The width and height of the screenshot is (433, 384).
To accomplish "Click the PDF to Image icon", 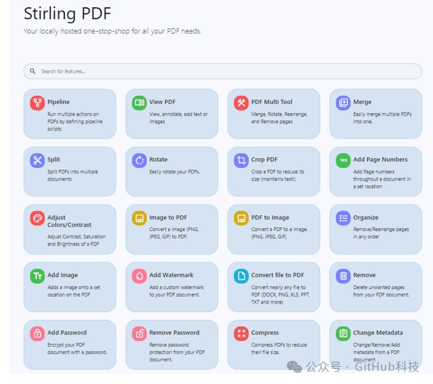I will coord(241,218).
